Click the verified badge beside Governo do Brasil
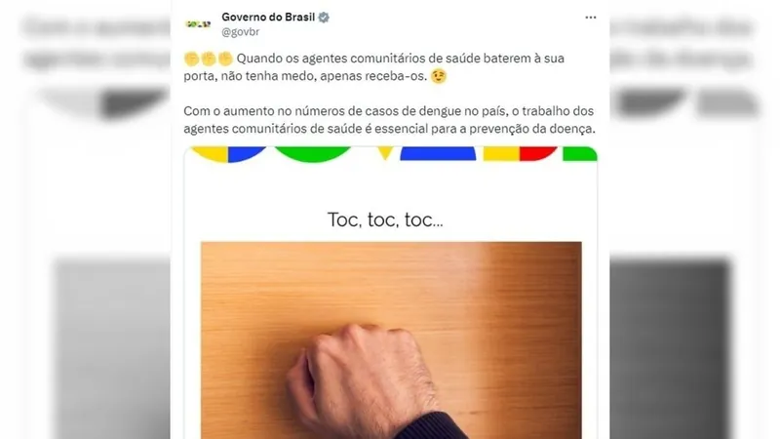Viewport: 780px width, 439px height. pyautogui.click(x=324, y=18)
